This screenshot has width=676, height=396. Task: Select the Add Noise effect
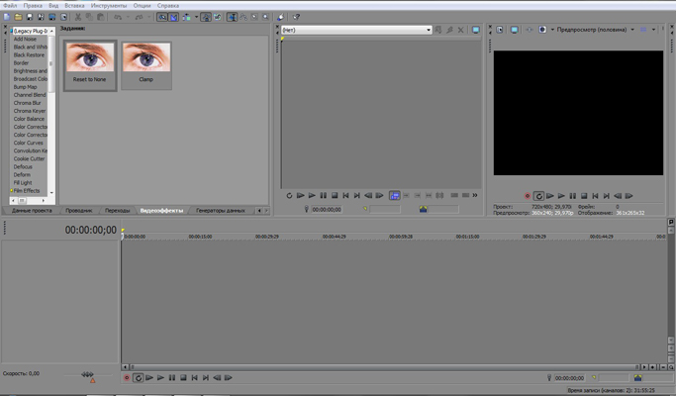[25, 39]
